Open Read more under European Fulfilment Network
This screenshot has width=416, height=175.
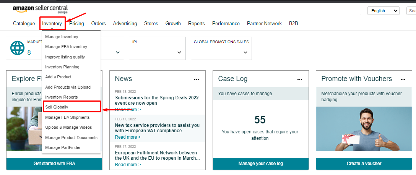[x=128, y=165]
